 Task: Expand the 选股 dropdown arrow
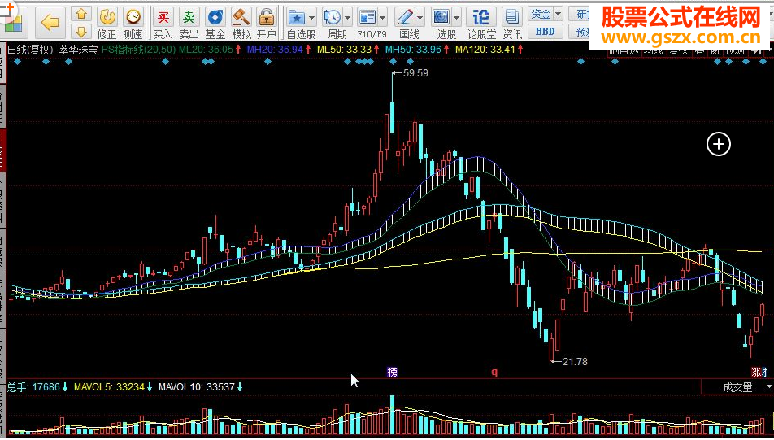[x=457, y=18]
